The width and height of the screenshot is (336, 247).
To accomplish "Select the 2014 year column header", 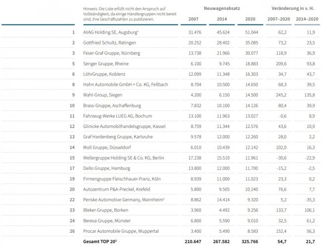I will point(222,19).
